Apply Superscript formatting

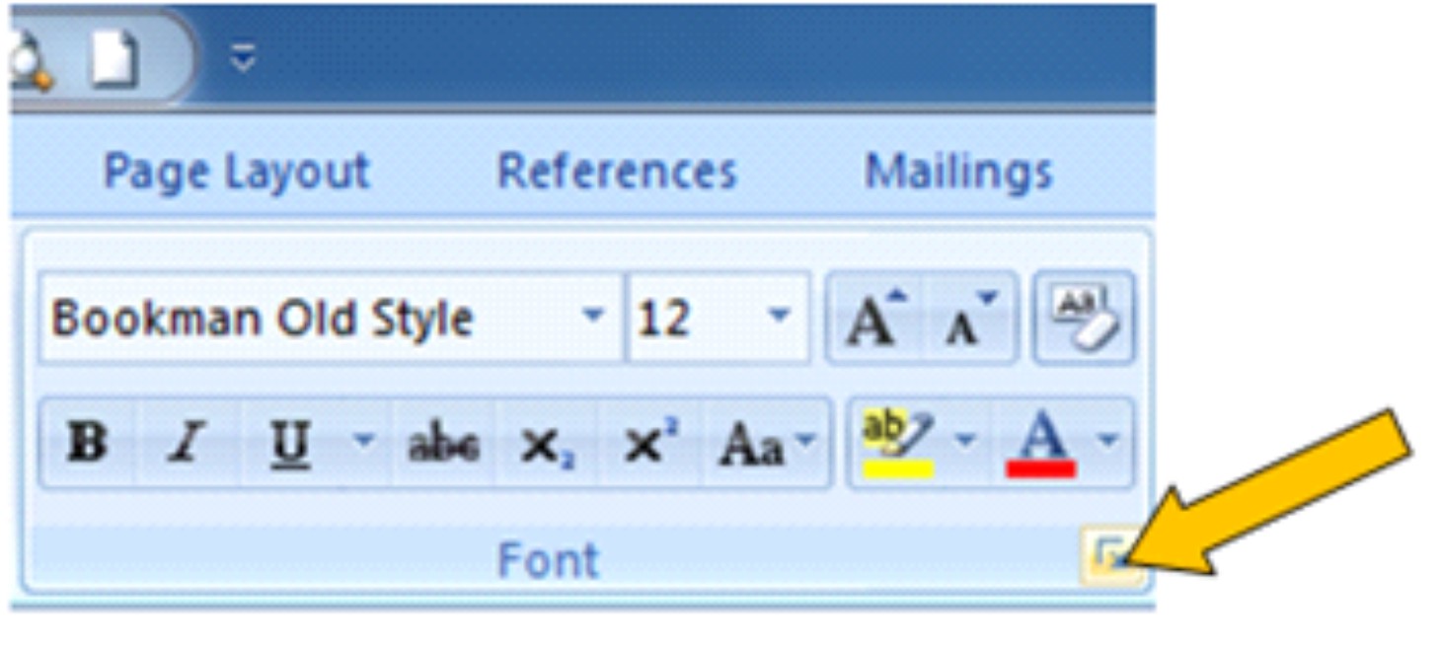[651, 445]
